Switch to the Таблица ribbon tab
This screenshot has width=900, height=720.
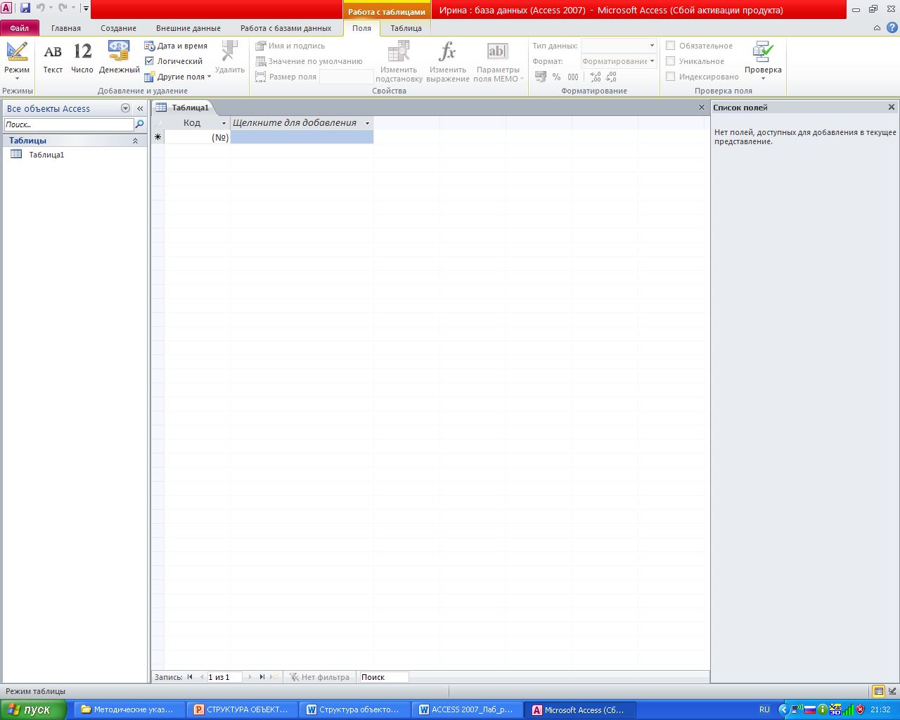pyautogui.click(x=406, y=28)
